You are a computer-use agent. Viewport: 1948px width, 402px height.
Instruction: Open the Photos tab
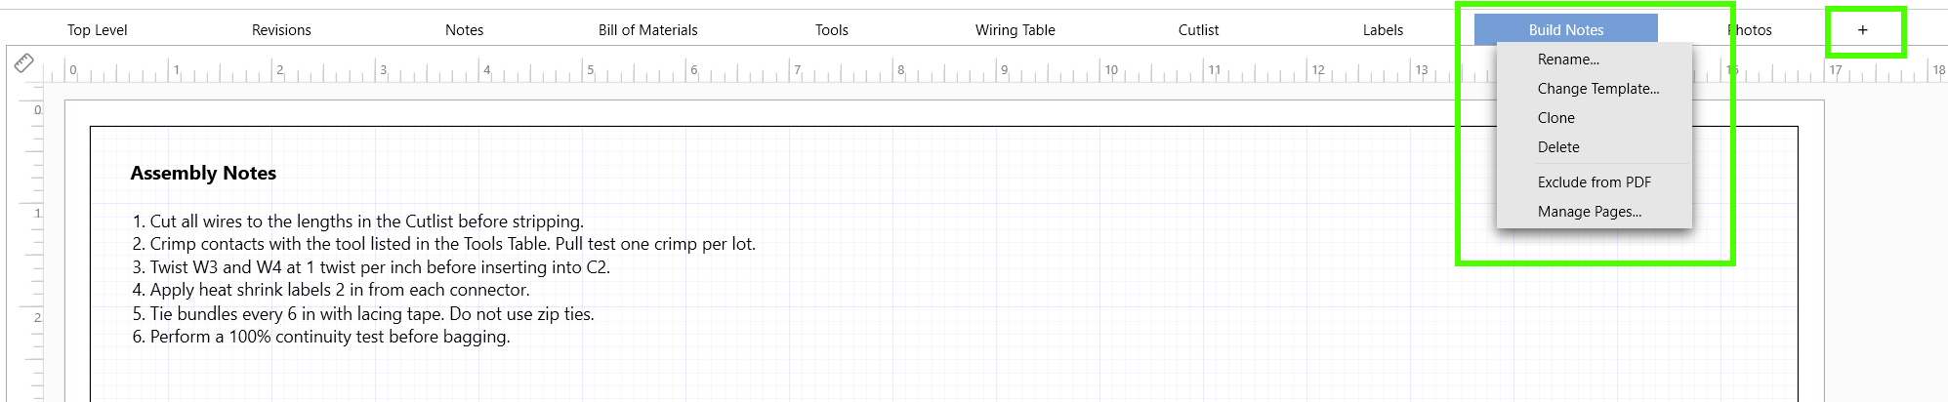point(1750,30)
